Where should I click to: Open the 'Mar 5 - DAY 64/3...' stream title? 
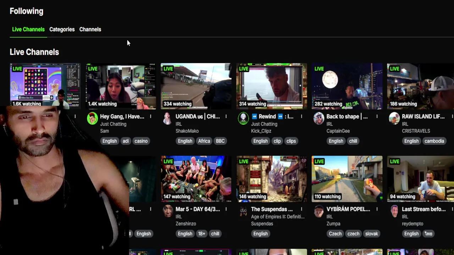[198, 209]
